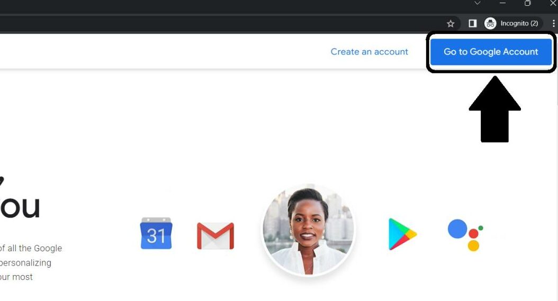
Task: Click the Google Assistant colored dots icon
Action: coord(465,235)
